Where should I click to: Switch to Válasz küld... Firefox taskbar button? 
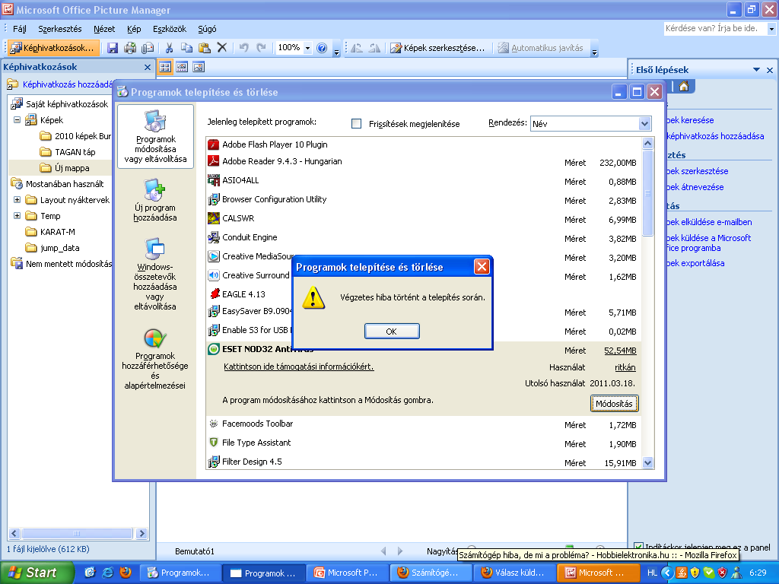(x=514, y=573)
